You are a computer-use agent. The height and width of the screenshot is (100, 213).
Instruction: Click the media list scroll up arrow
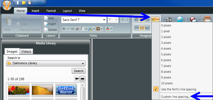[82, 85]
